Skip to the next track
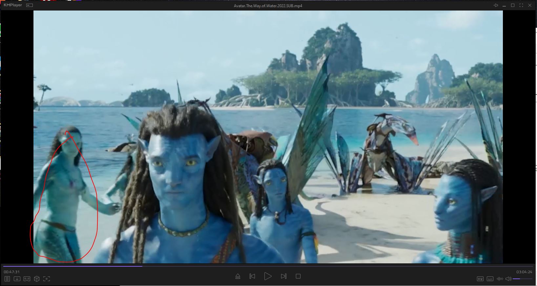Image resolution: width=537 pixels, height=286 pixels. point(284,276)
